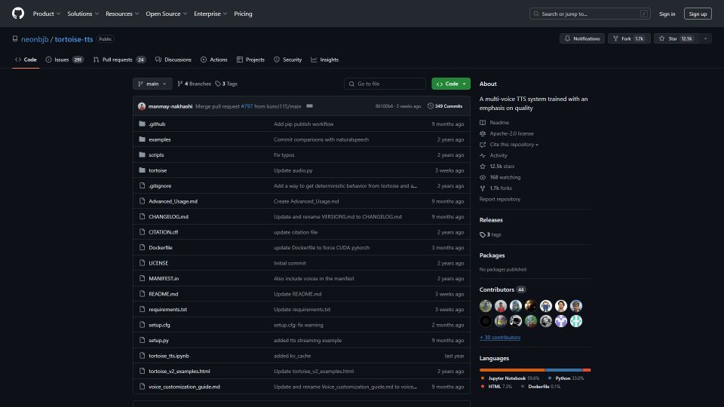Open the Security tab

[x=287, y=60]
